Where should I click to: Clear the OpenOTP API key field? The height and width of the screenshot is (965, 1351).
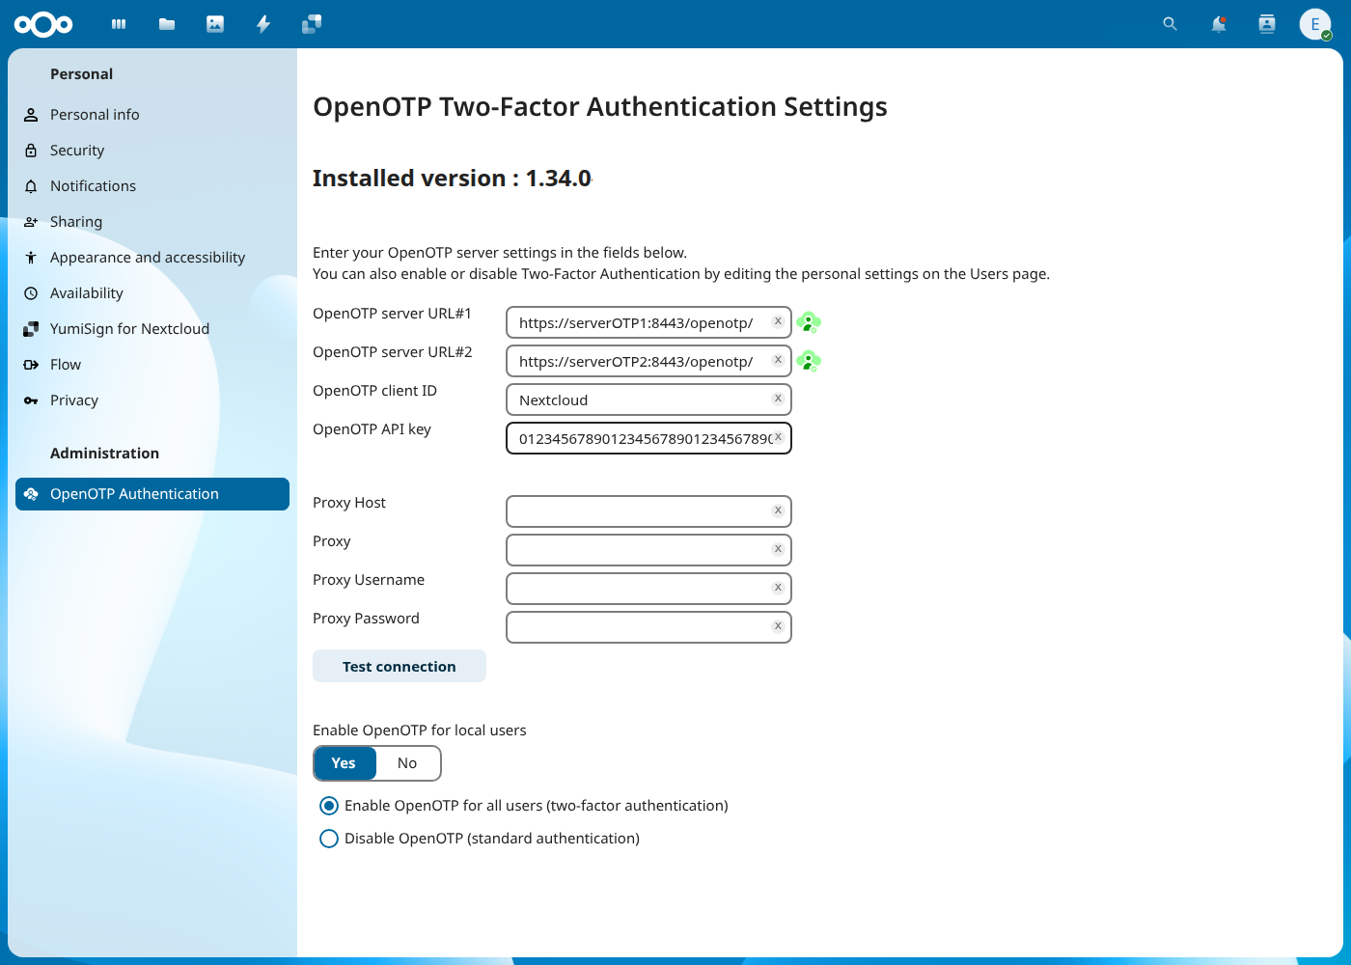tap(778, 437)
